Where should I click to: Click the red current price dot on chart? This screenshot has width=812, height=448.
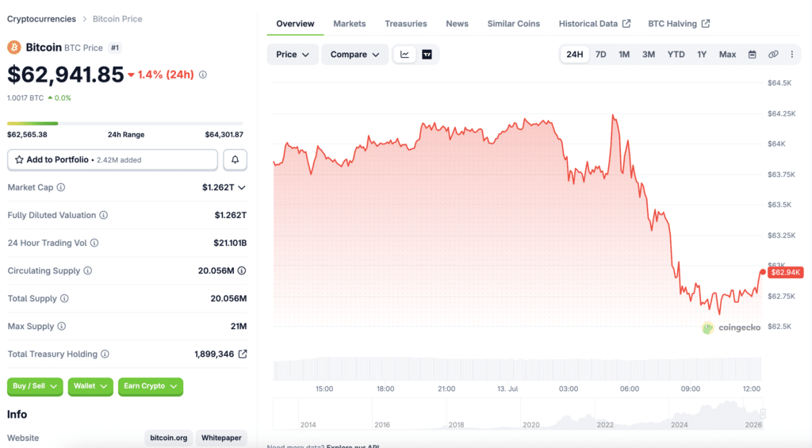pyautogui.click(x=763, y=272)
